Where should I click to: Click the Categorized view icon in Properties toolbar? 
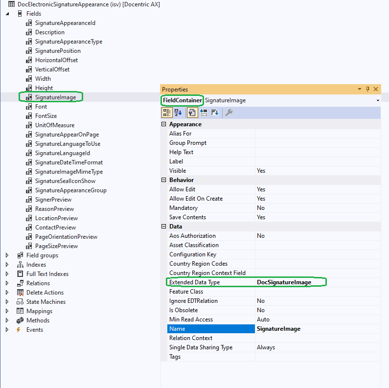[167, 113]
